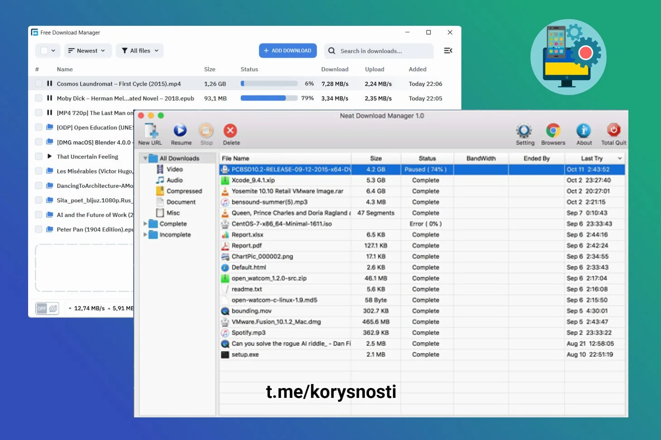Viewport: 661px width, 440px height.
Task: Toggle the snail speed mode OFF switch
Action: 47,308
